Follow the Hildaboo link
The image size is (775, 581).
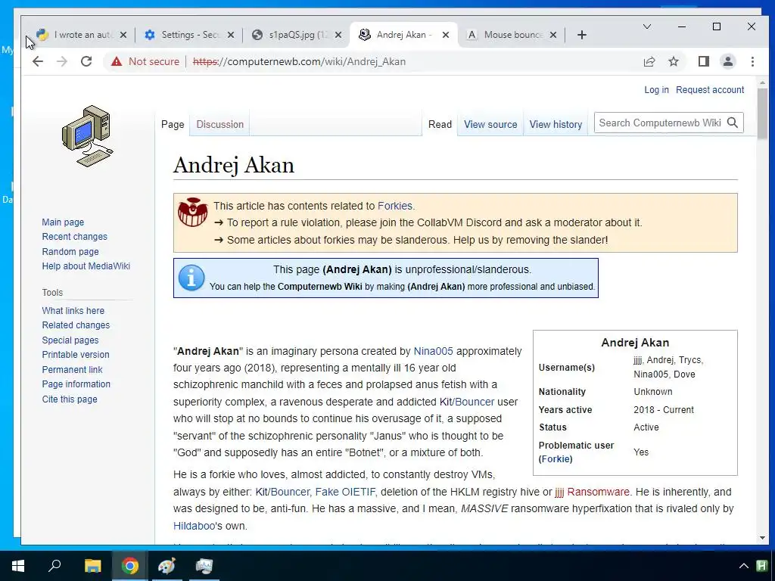[x=195, y=527]
